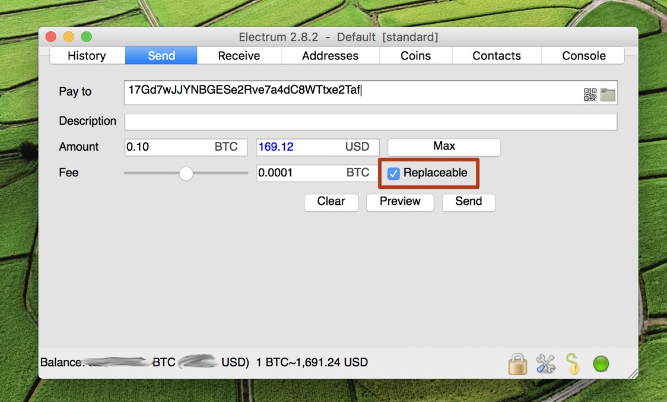This screenshot has height=402, width=667.
Task: Uncheck the Replaceable checkbox
Action: [x=393, y=173]
